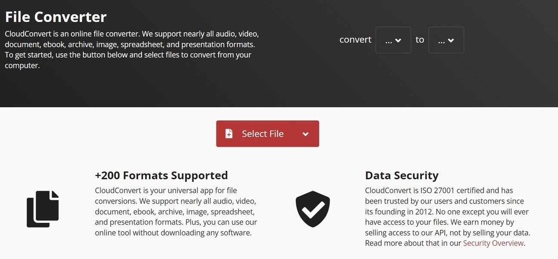Click the ellipsis placeholder in the target format box
The height and width of the screenshot is (259, 558).
coord(441,40)
